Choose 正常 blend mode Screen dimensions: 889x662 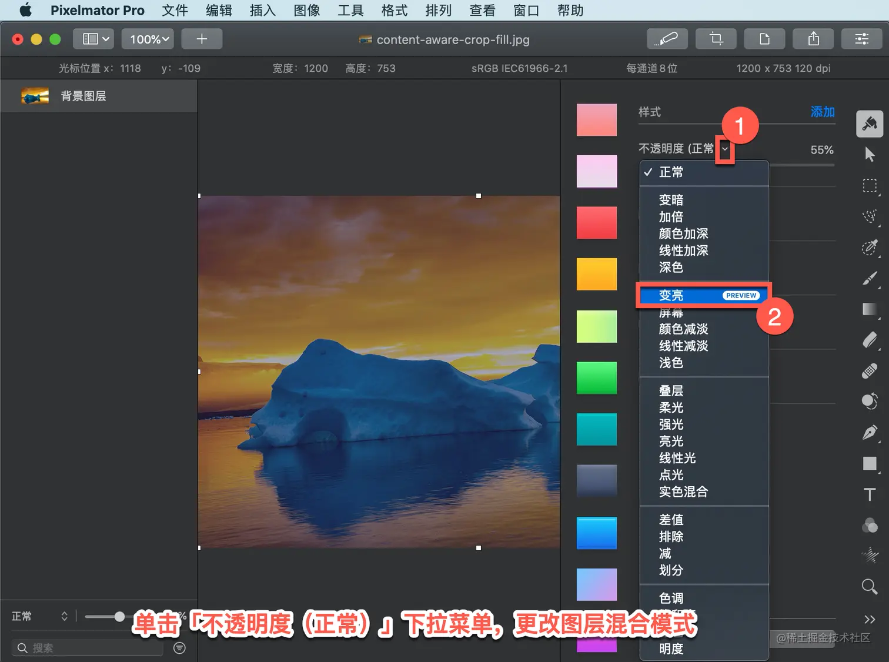coord(704,172)
